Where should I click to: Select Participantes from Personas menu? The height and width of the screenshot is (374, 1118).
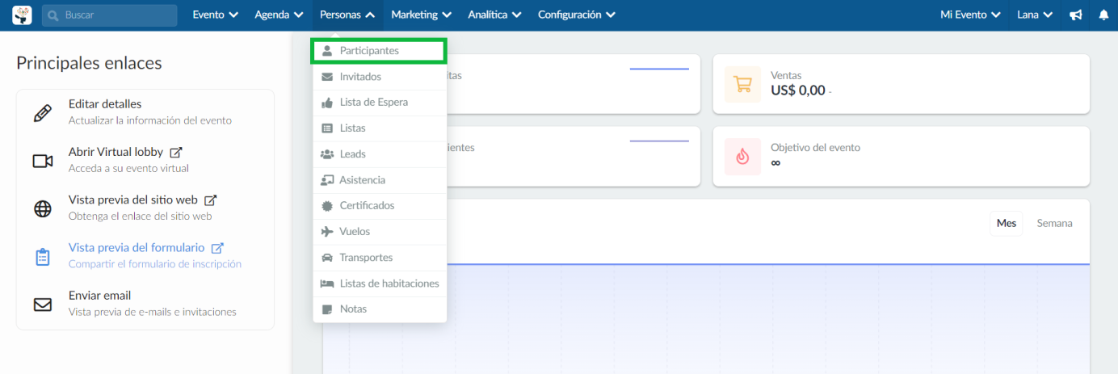pyautogui.click(x=379, y=51)
